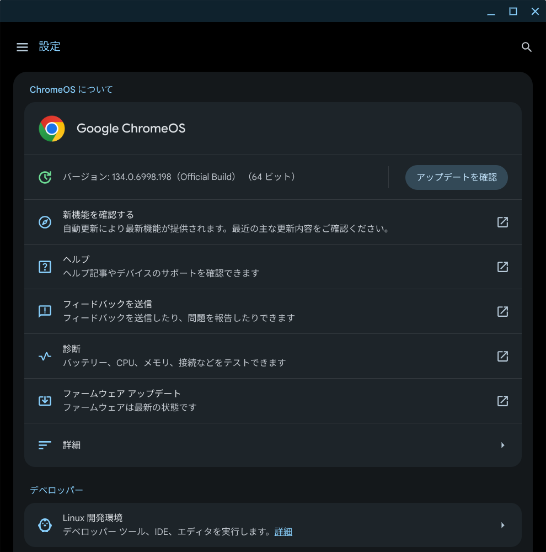This screenshot has height=552, width=546.
Task: Click the Google ChromeOS product name
Action: point(131,129)
